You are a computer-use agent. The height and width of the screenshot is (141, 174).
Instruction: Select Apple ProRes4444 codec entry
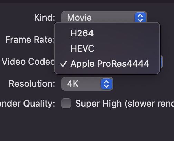pyautogui.click(x=107, y=64)
